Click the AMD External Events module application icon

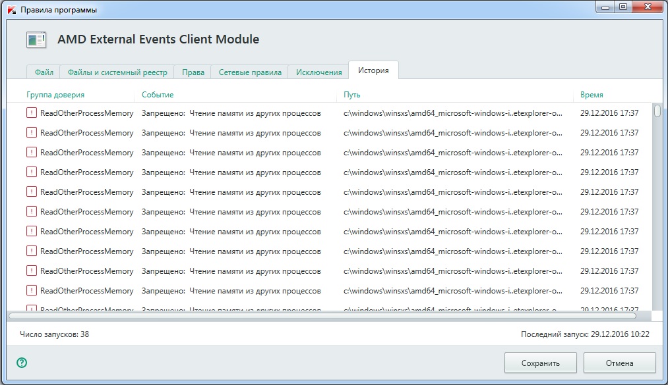click(36, 39)
